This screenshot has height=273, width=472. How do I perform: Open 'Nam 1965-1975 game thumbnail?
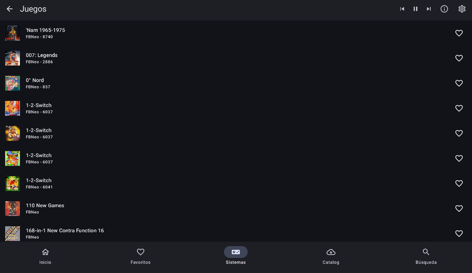(x=13, y=33)
